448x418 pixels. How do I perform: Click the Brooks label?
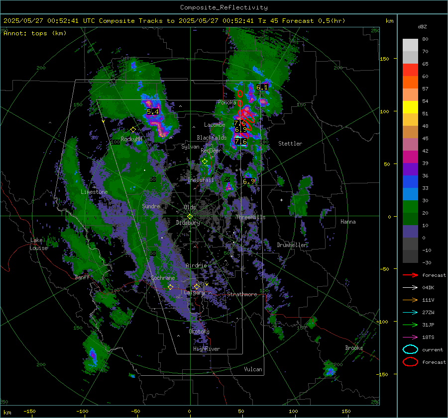[354, 348]
